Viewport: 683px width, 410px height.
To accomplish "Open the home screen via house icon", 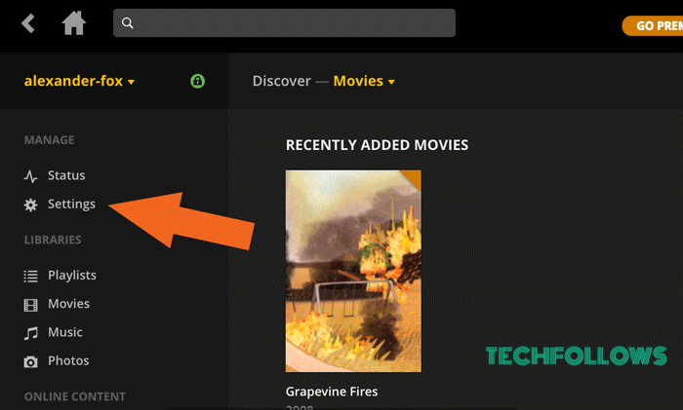I will tap(73, 23).
